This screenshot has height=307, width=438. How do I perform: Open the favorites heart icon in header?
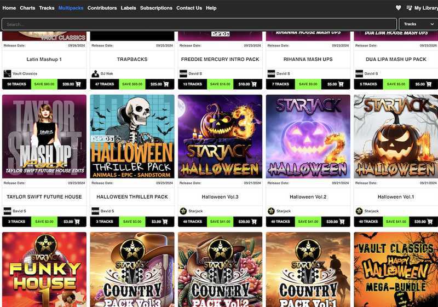pyautogui.click(x=399, y=8)
